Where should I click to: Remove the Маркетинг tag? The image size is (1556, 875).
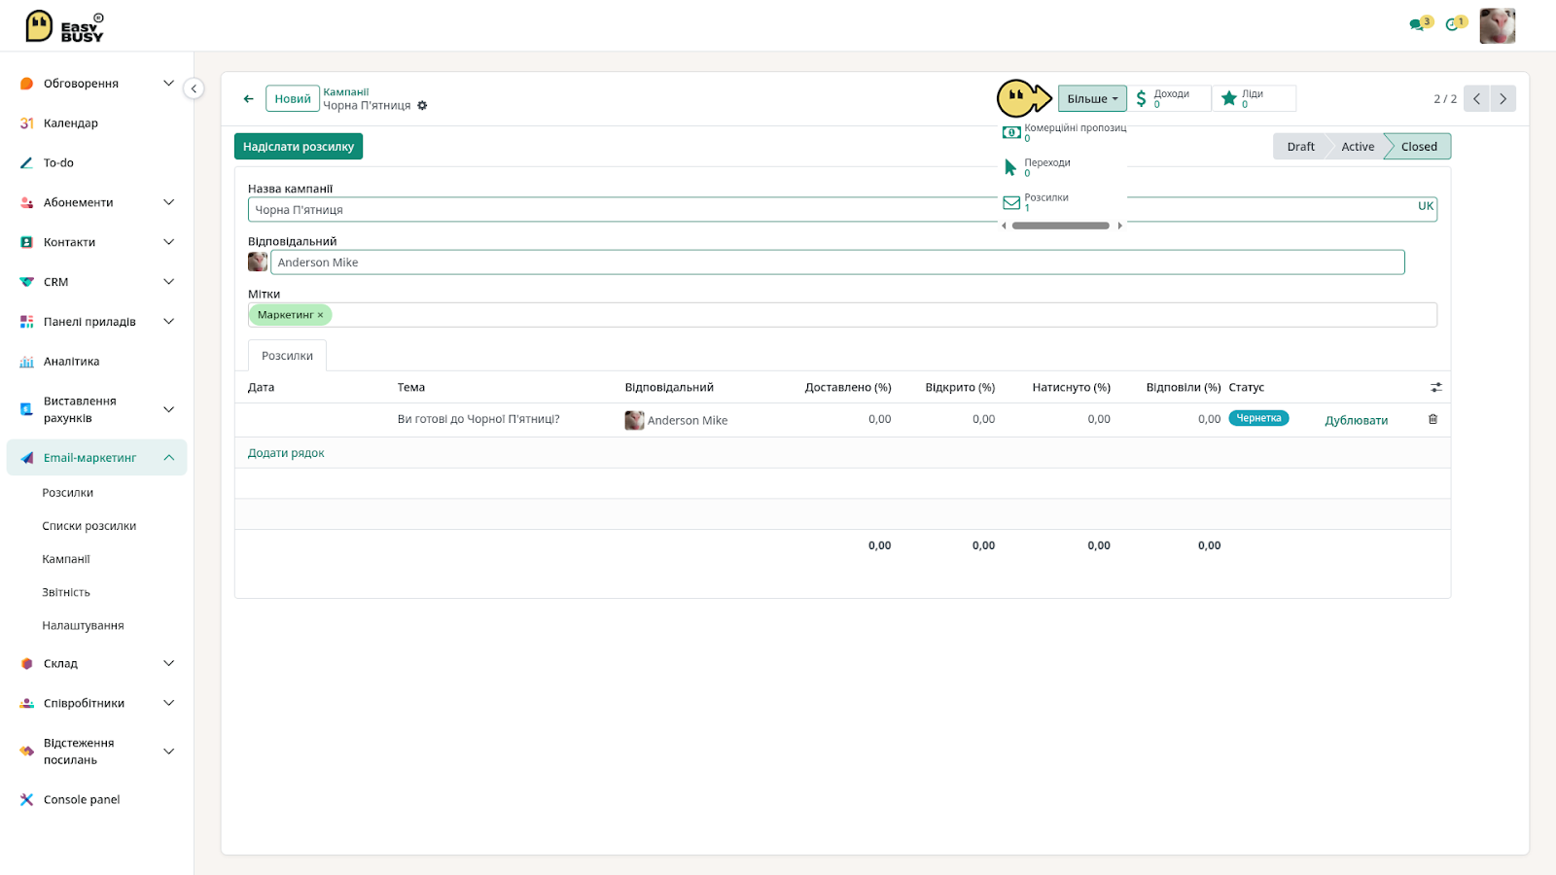[320, 315]
